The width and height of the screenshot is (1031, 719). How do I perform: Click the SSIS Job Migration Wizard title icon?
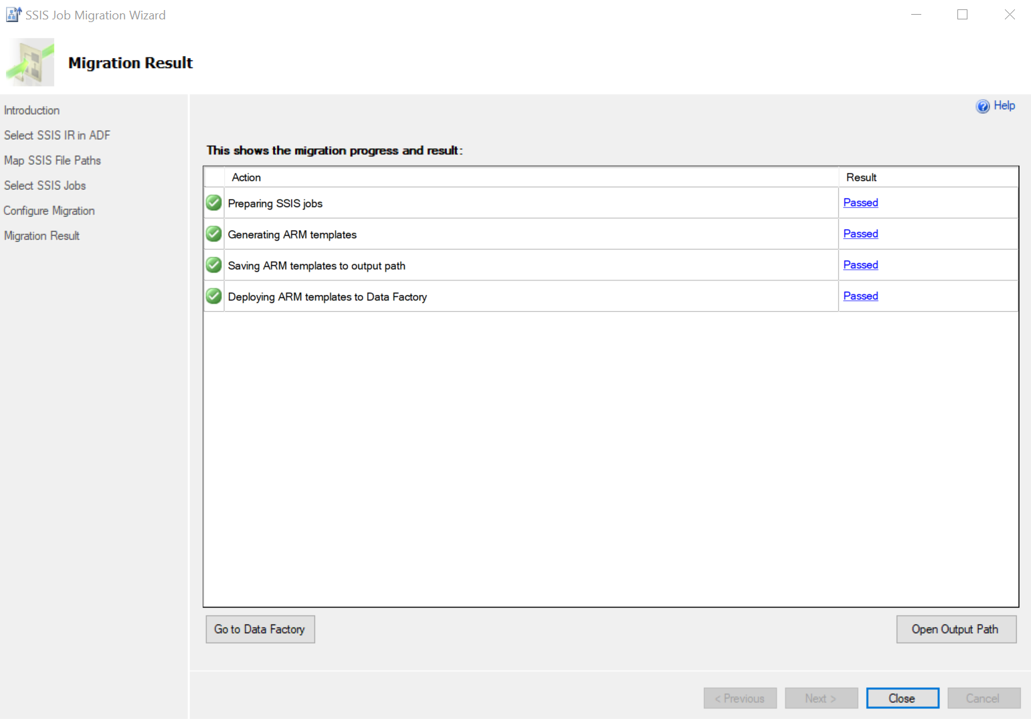click(13, 15)
